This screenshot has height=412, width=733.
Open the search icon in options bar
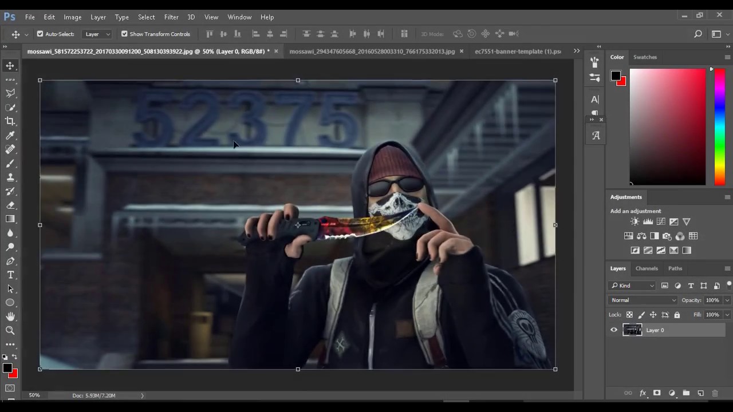(698, 34)
